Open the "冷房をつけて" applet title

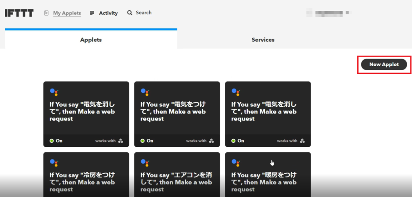pyautogui.click(x=82, y=182)
